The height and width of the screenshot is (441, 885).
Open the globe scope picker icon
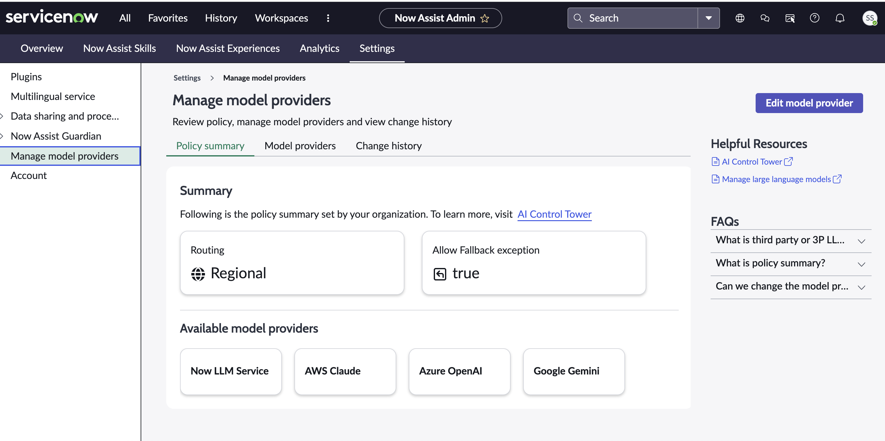[740, 18]
